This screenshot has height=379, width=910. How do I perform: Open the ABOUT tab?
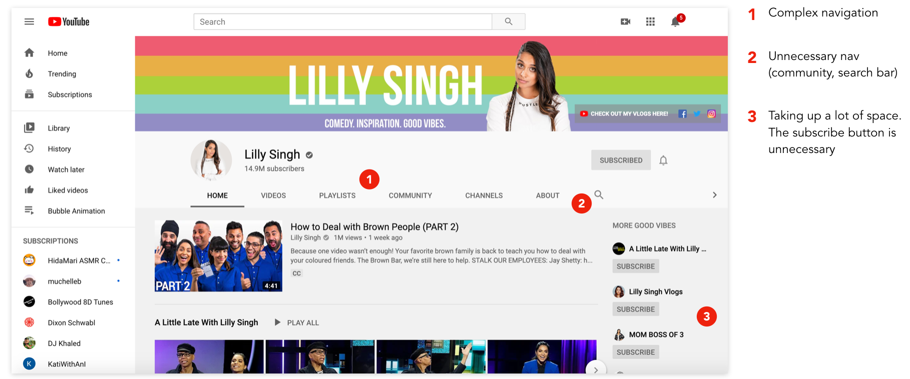coord(548,195)
